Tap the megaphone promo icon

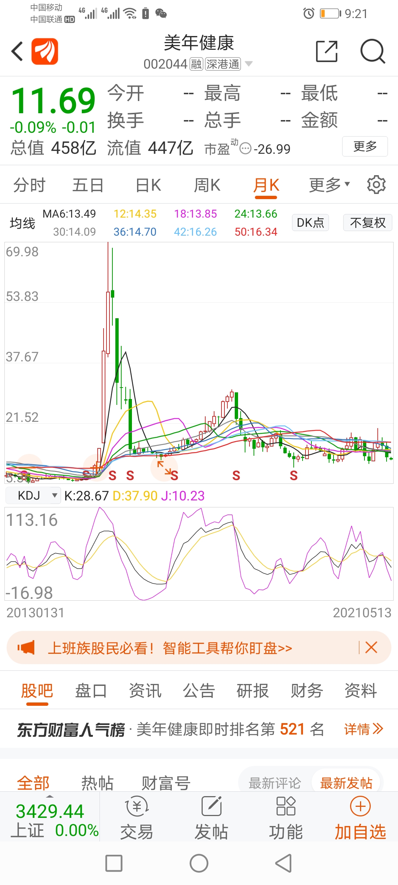point(26,648)
